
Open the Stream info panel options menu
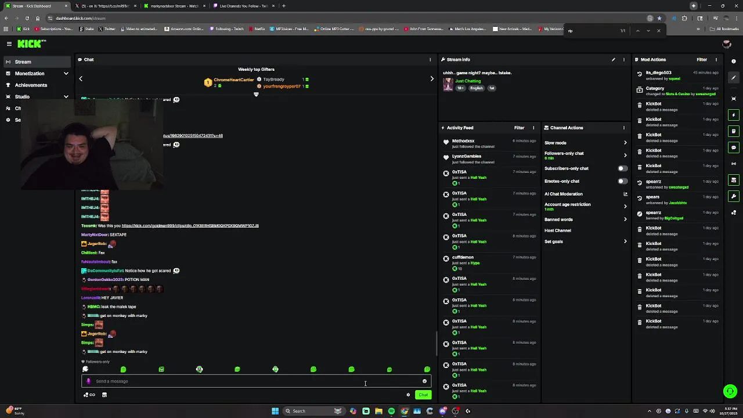pos(624,59)
